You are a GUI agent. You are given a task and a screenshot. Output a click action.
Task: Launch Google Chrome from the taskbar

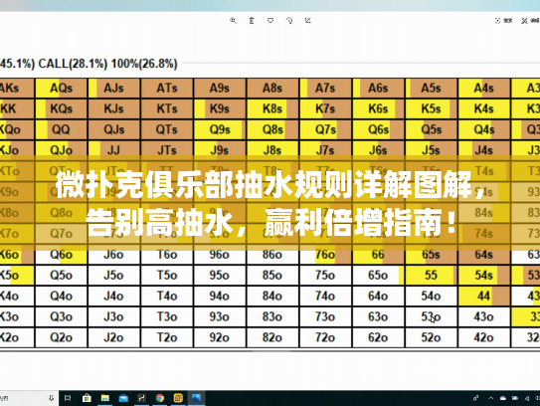160,398
